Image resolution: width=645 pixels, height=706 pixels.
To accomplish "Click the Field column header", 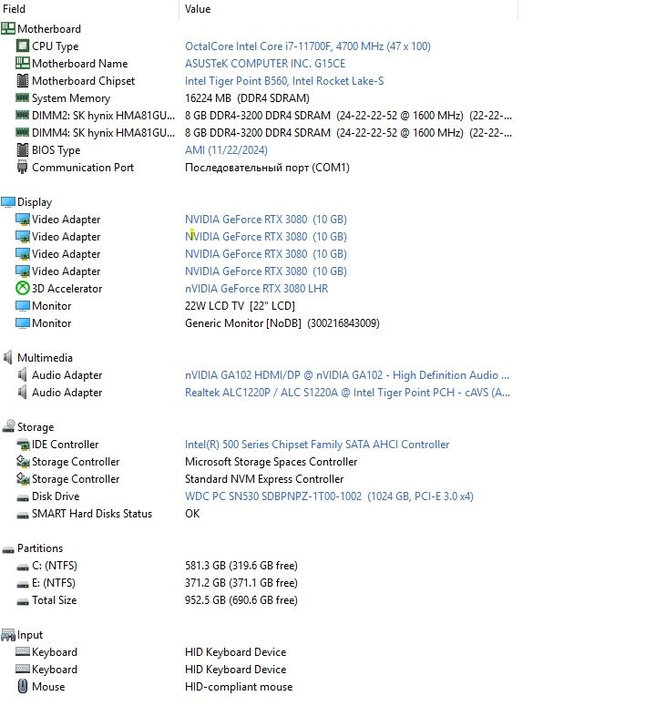I will pos(14,8).
